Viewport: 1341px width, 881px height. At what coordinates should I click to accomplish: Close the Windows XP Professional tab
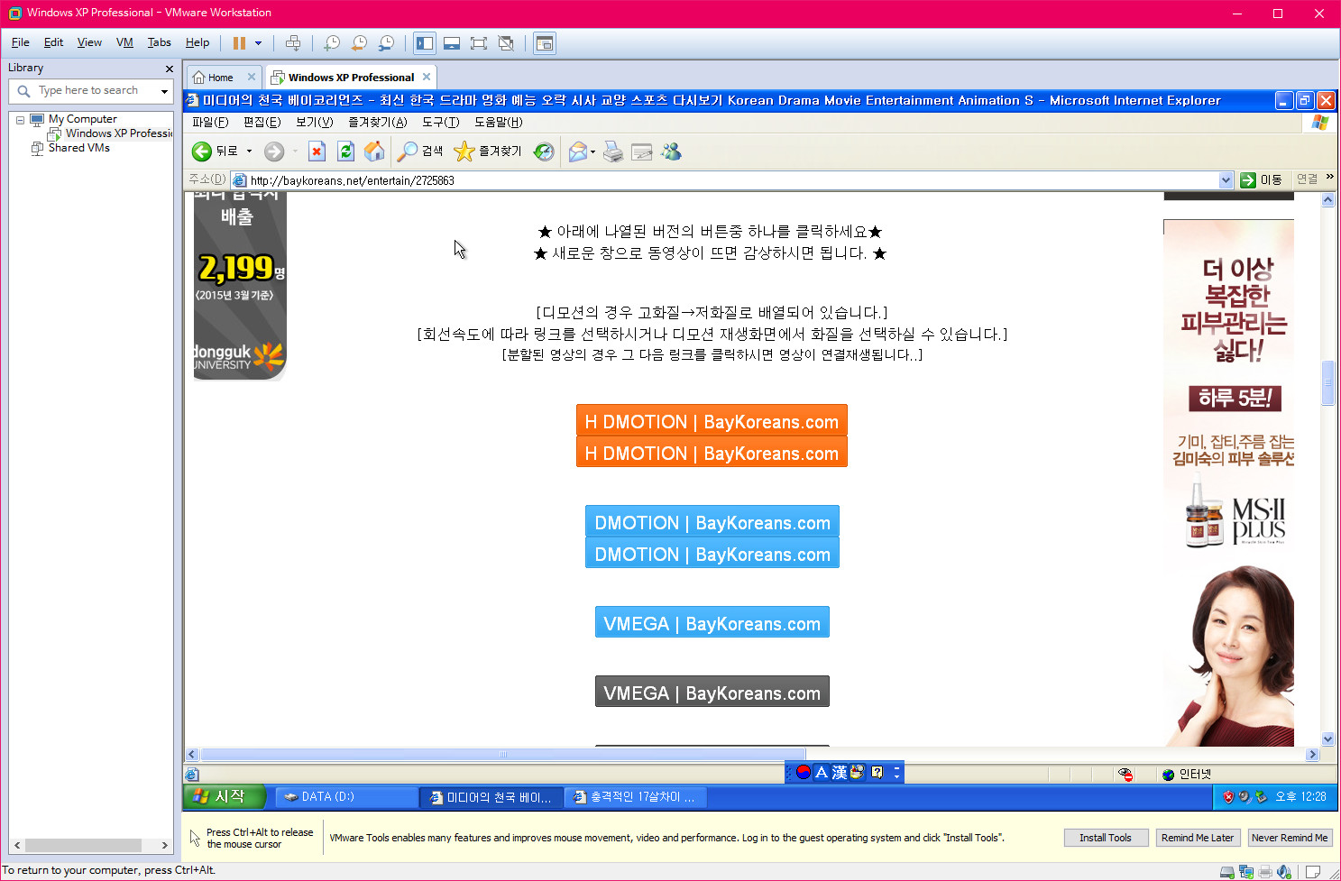click(427, 77)
